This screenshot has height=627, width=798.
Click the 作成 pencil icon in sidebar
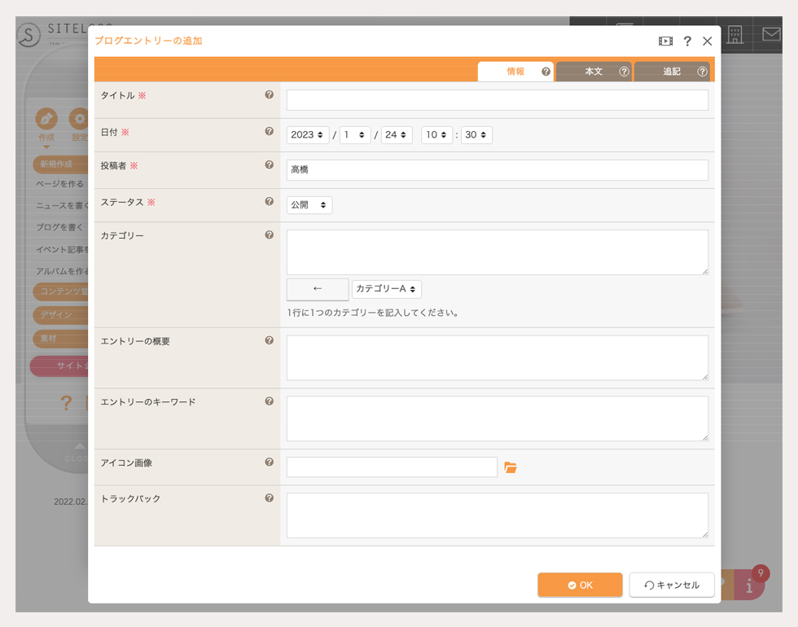click(46, 119)
